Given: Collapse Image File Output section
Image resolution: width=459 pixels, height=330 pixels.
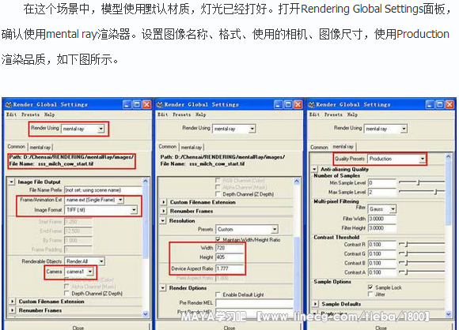Looking at the screenshot, I should [x=11, y=182].
